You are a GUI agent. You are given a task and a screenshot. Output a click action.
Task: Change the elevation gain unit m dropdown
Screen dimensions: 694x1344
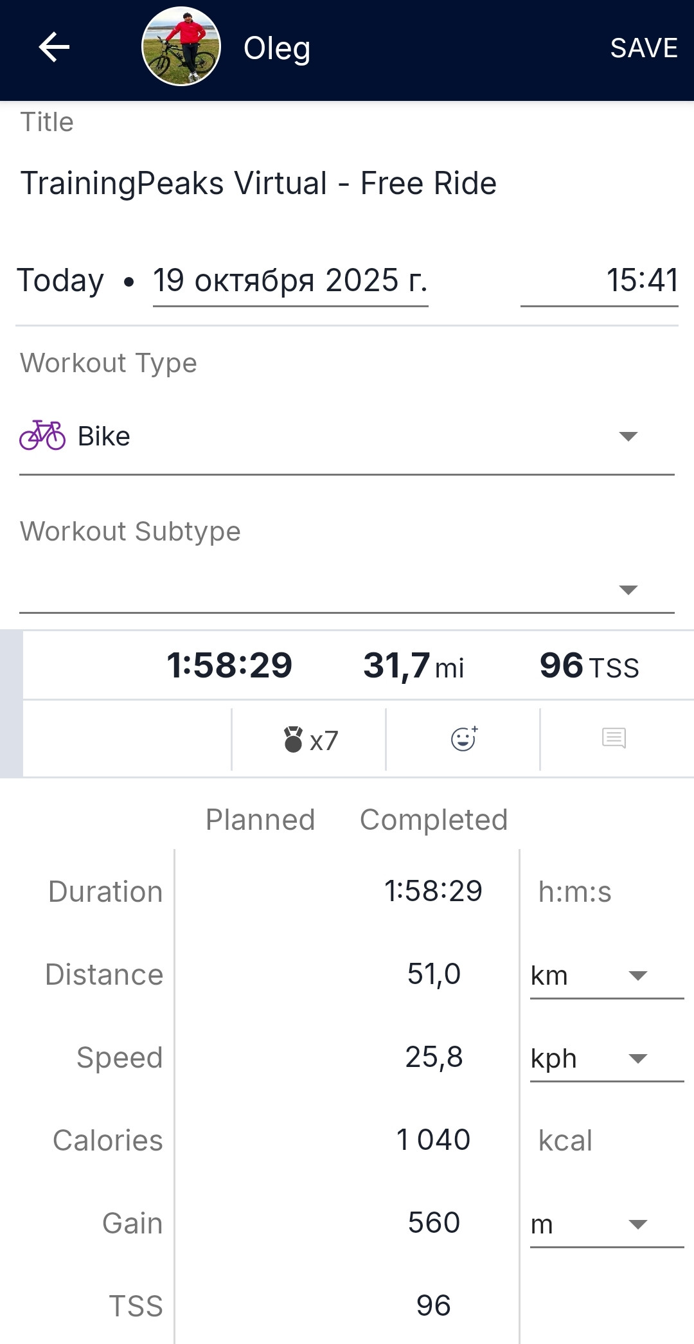click(607, 1225)
